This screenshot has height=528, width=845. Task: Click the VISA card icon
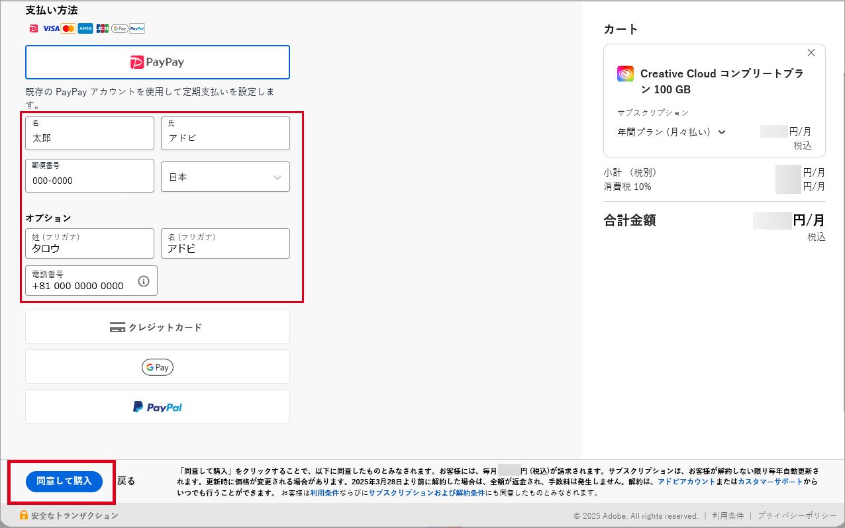[x=51, y=28]
